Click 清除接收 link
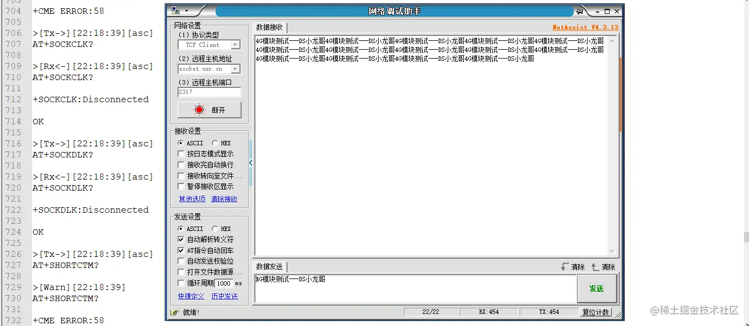 click(x=224, y=199)
